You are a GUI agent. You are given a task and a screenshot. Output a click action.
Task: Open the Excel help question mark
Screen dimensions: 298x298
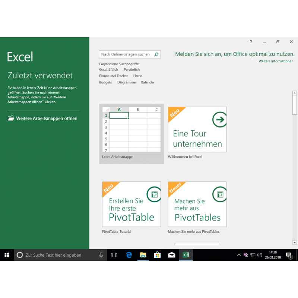251,42
